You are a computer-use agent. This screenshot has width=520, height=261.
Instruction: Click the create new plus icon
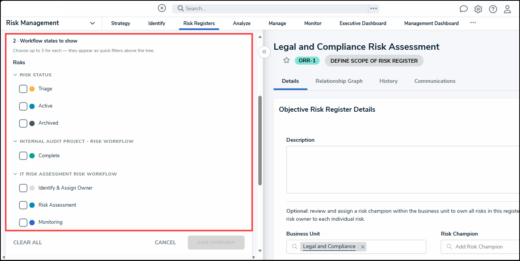[x=162, y=8]
